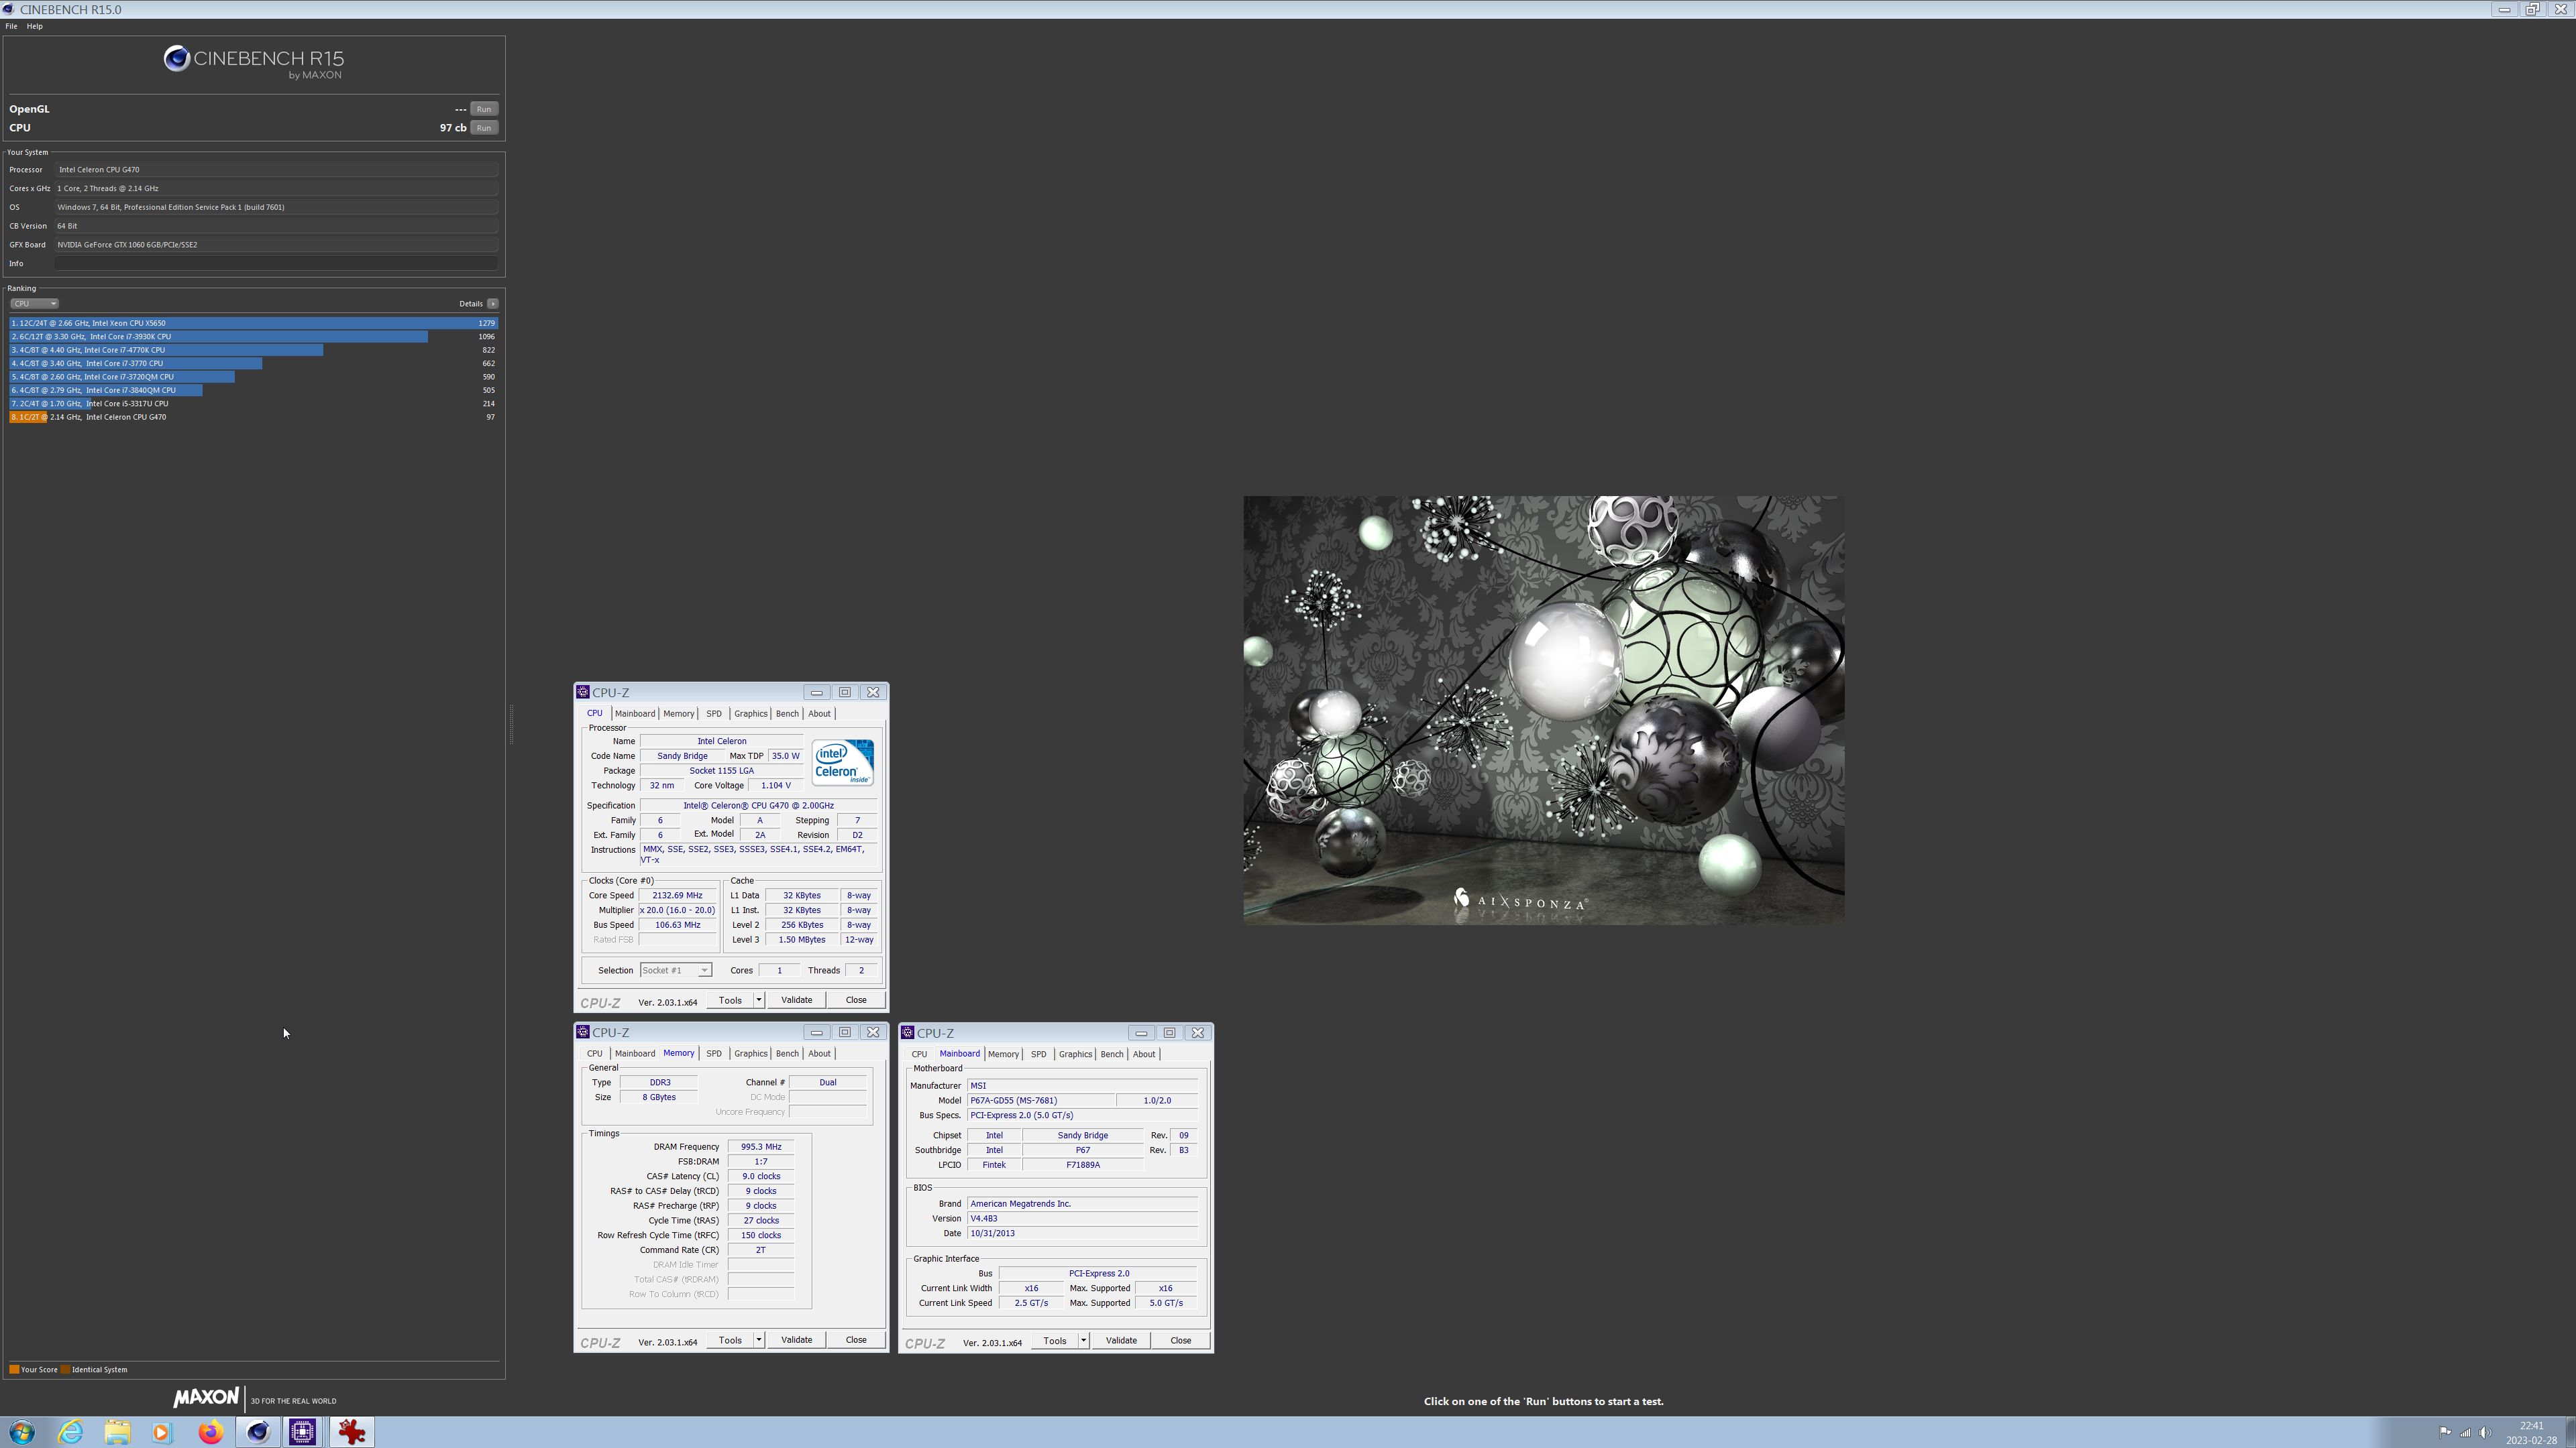Click the Core Speed value 2132.69 MHz
This screenshot has width=2576, height=1448.
coord(677,896)
